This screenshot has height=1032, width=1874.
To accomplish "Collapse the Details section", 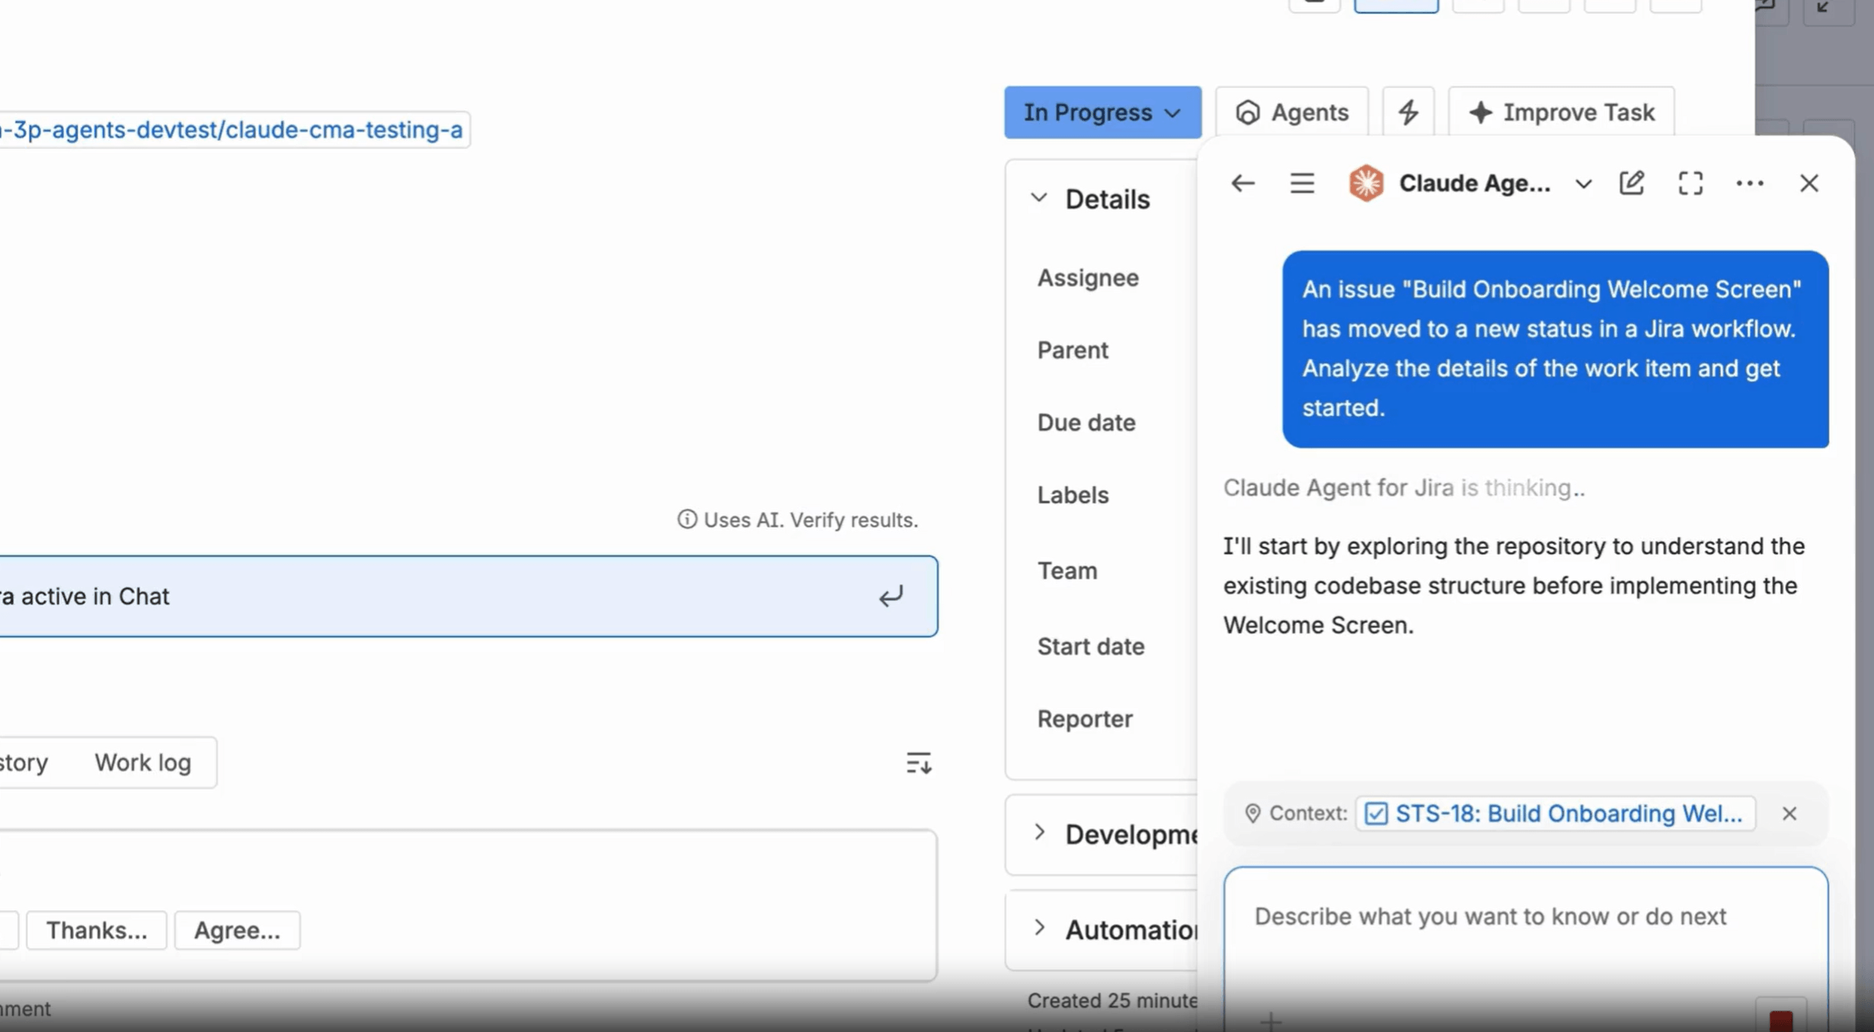I will (x=1039, y=198).
